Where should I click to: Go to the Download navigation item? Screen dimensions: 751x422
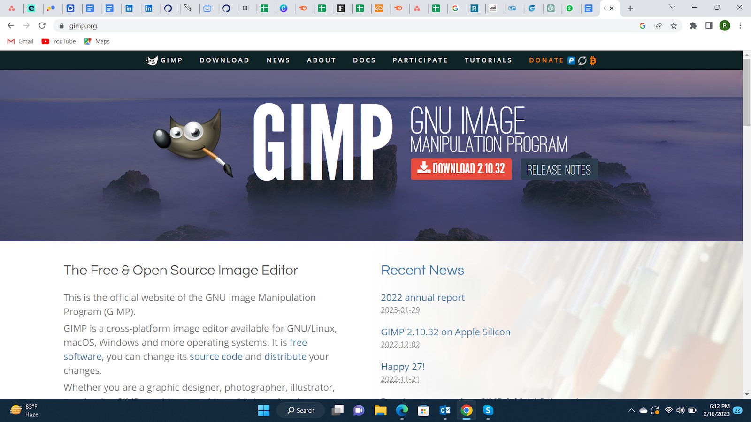(x=224, y=60)
